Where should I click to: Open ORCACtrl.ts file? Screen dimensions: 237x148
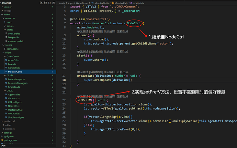pos(14,113)
